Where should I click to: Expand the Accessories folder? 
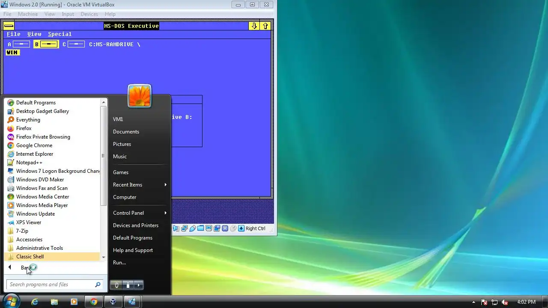53,240
